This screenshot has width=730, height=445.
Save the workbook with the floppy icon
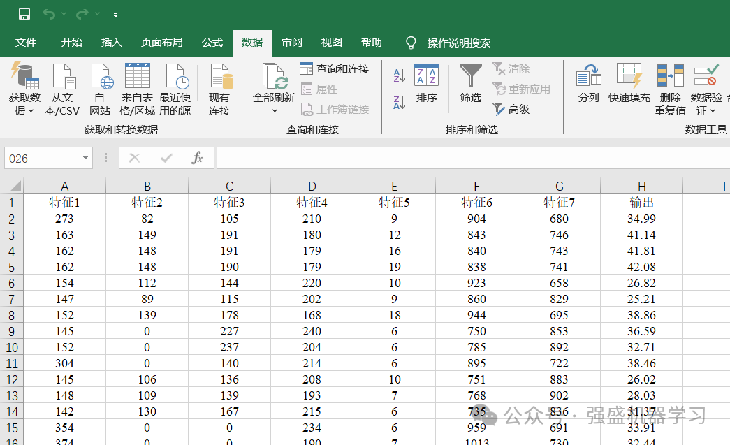(24, 14)
